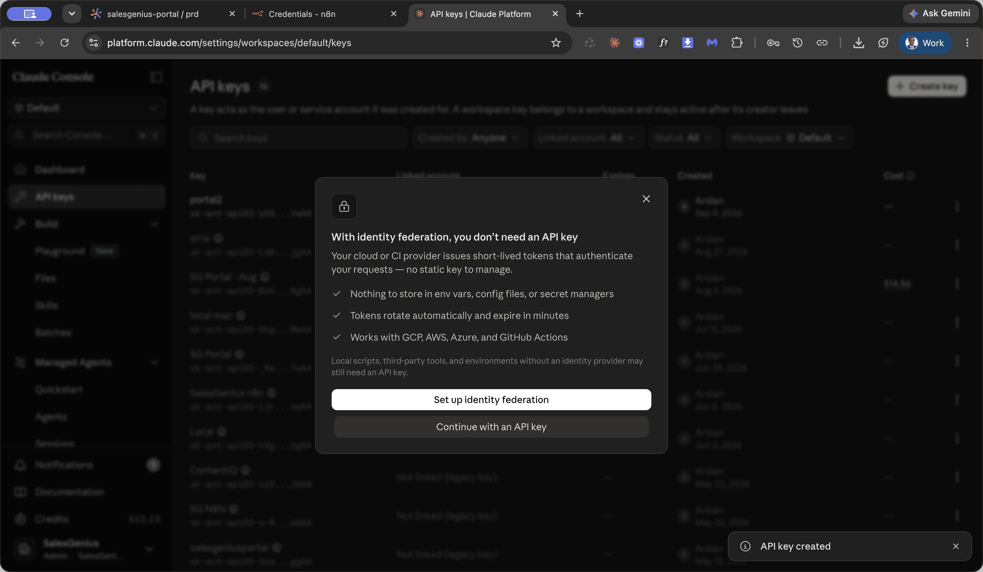Viewport: 983px width, 572px height.
Task: Close the identity federation dialog
Action: (646, 199)
